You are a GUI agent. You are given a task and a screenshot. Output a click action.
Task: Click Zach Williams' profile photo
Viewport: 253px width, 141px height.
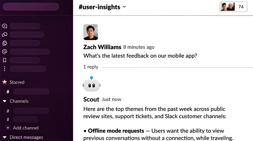pos(91,32)
